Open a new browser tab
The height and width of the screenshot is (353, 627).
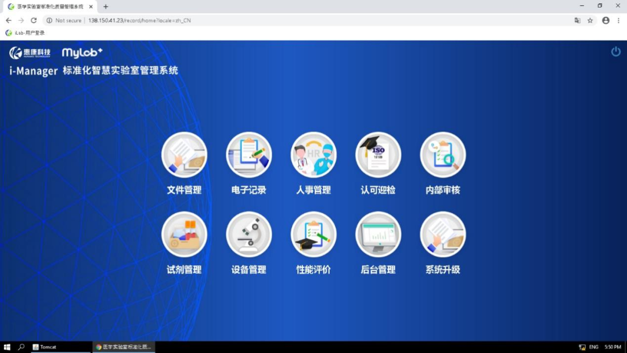(x=106, y=6)
